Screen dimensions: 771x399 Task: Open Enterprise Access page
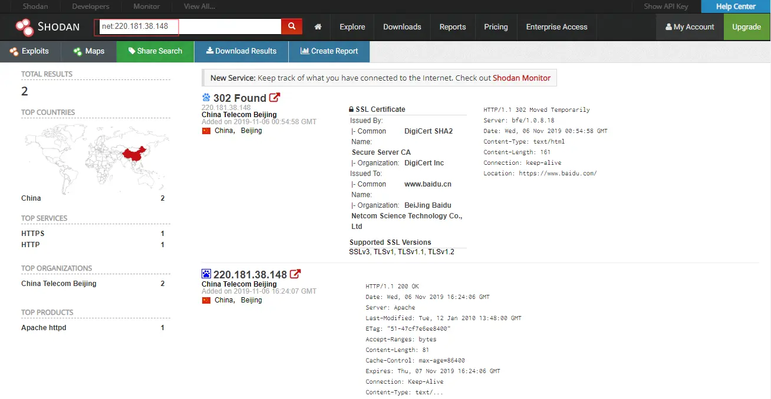point(556,27)
